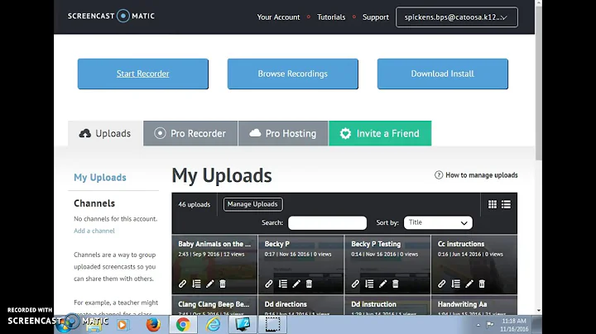Screen dimensions: 596x334
Task: Switch to the Pro Hosting tab
Action: click(283, 133)
